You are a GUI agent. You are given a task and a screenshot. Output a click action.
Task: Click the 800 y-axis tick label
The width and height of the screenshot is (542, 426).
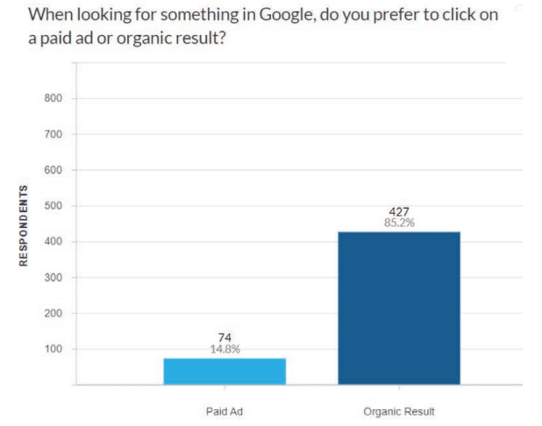pyautogui.click(x=53, y=98)
